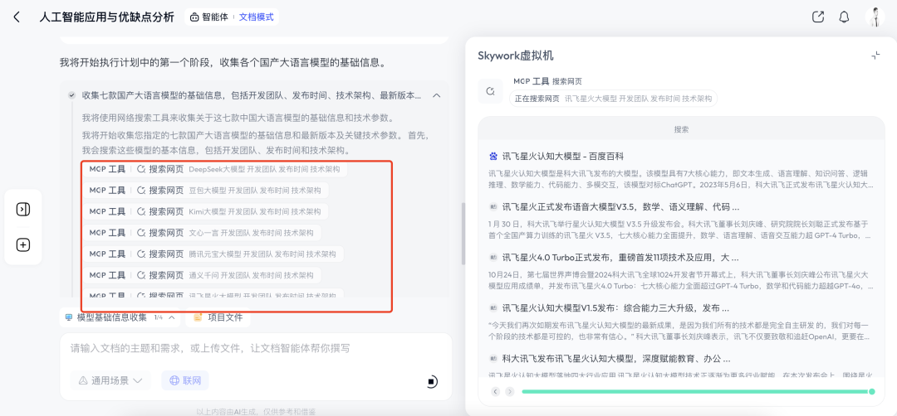Screen dimensions: 897x416
Task: Click search icon in Kimi大模型 row
Action: point(141,211)
